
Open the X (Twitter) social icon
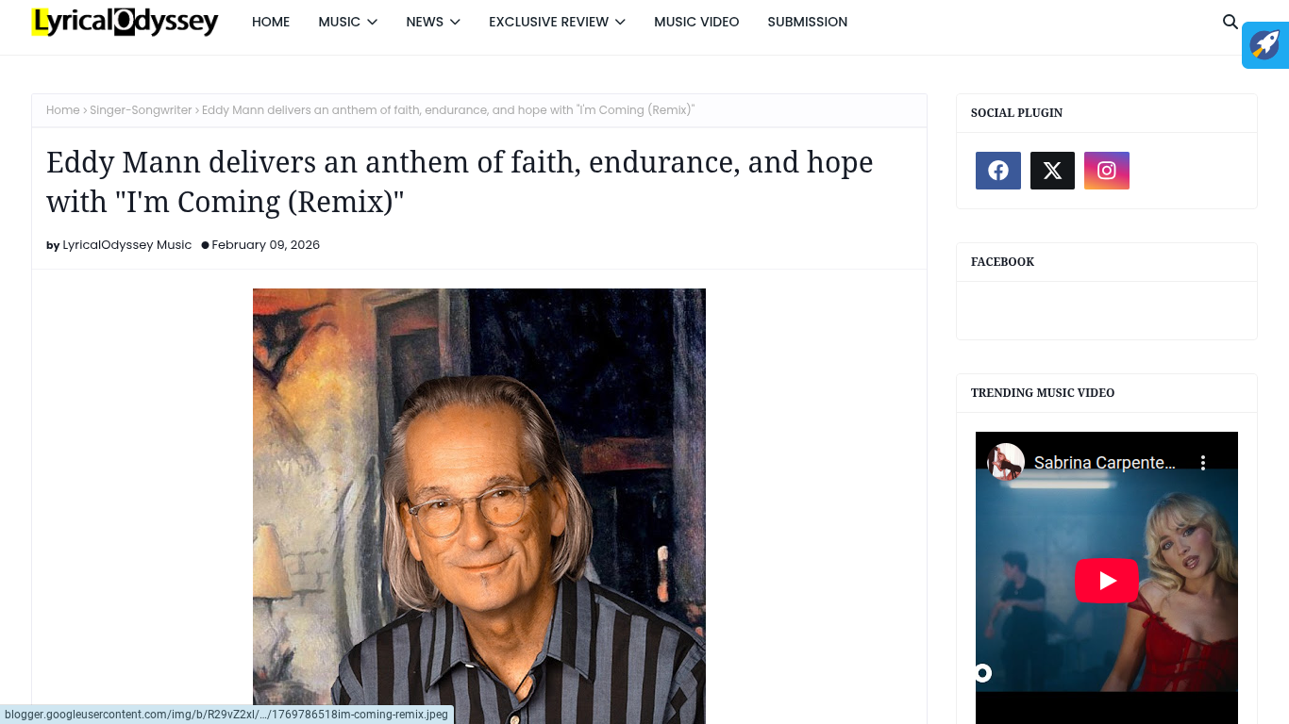(x=1052, y=171)
